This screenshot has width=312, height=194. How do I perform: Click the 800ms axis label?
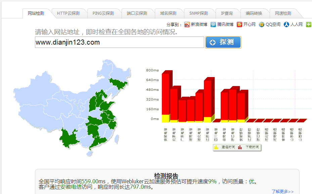pos(152,70)
